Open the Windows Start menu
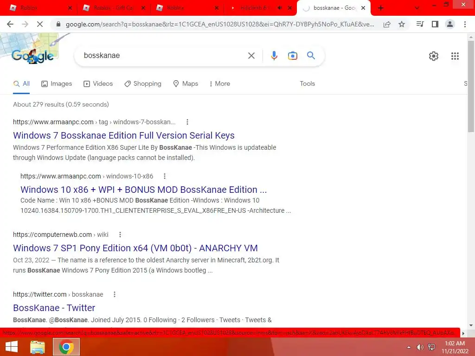The width and height of the screenshot is (475, 356). point(12,347)
